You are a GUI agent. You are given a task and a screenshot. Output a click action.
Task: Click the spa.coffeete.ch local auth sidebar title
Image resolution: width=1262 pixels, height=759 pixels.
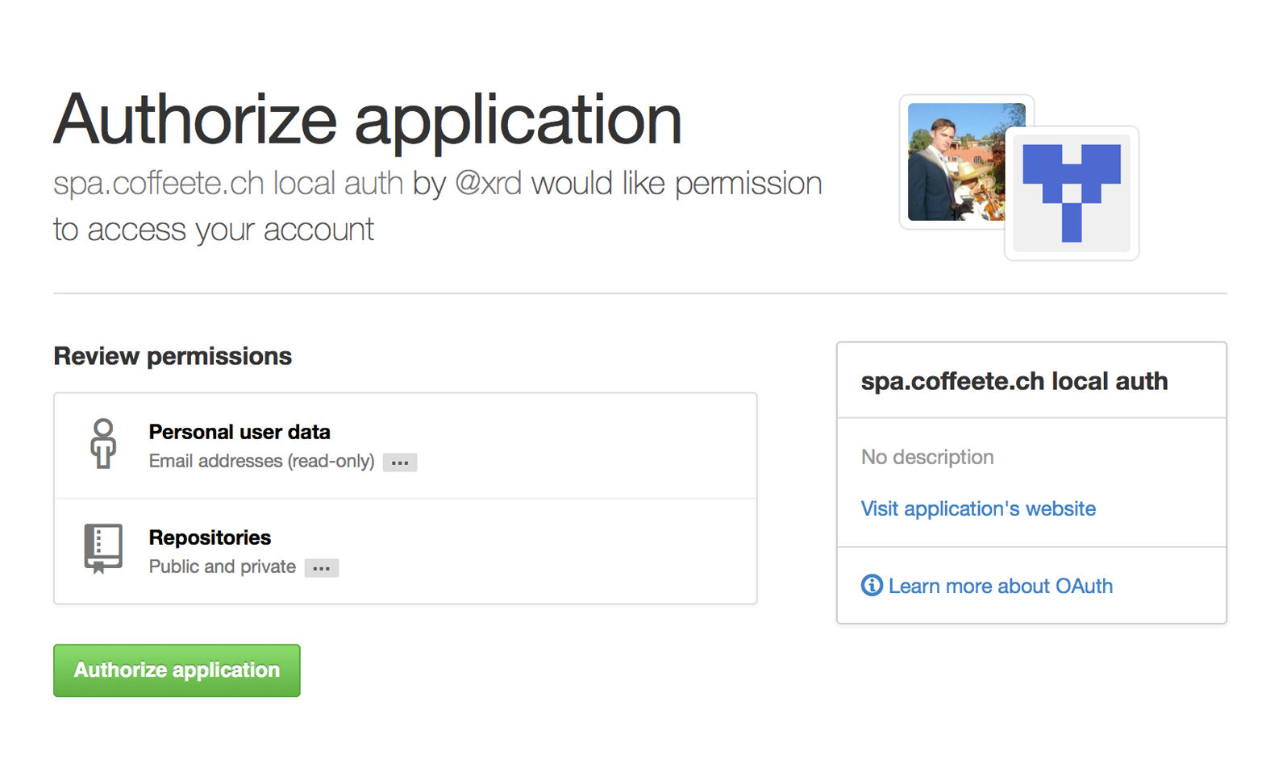pos(1014,381)
